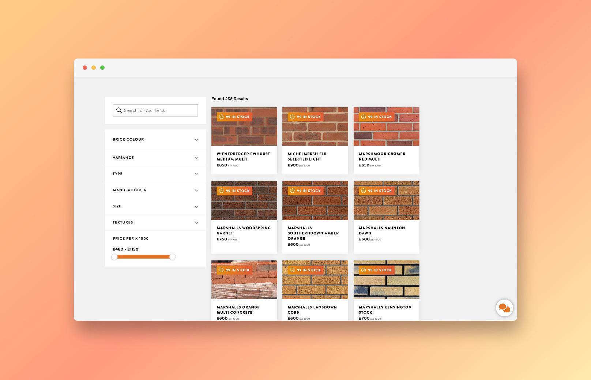Open Marshalls Southerndown Amber Orange title link

pos(313,233)
